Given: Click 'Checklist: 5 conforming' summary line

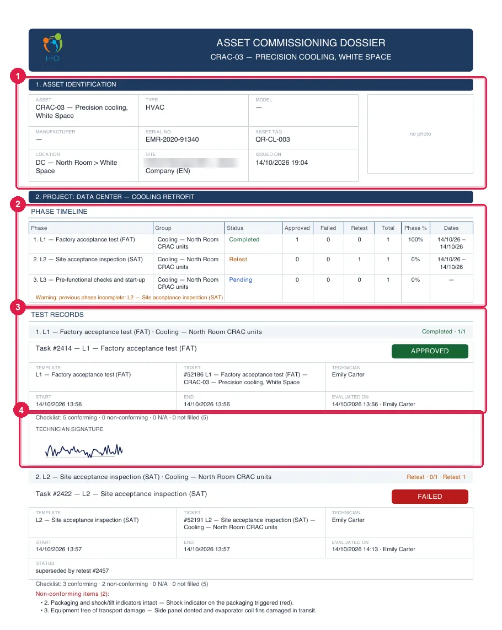Looking at the screenshot, I should coord(122,417).
